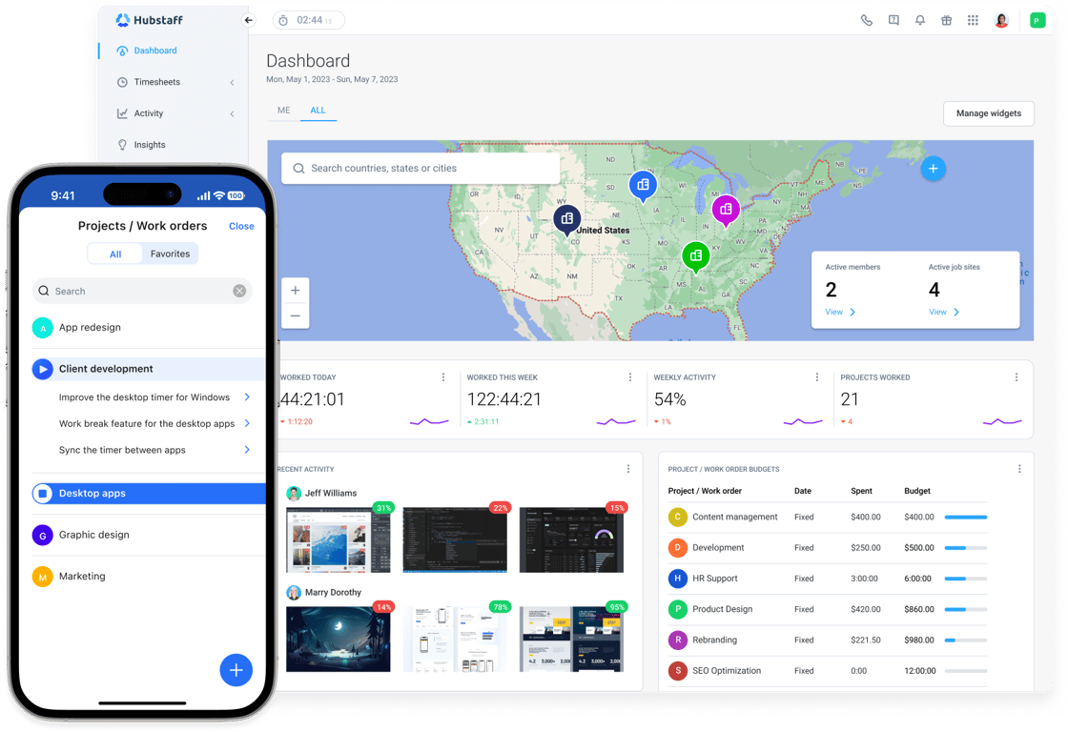Image resolution: width=1068 pixels, height=732 pixels.
Task: Click the blue plus button on map
Action: coord(934,168)
